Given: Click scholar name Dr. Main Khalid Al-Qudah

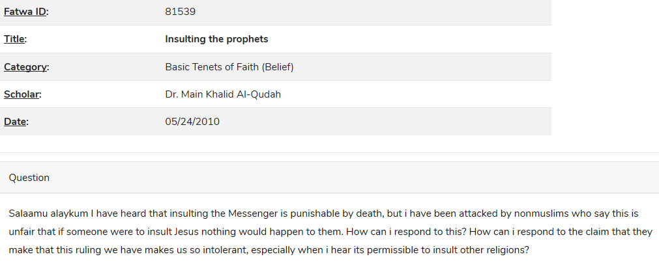Looking at the screenshot, I should click(x=223, y=94).
